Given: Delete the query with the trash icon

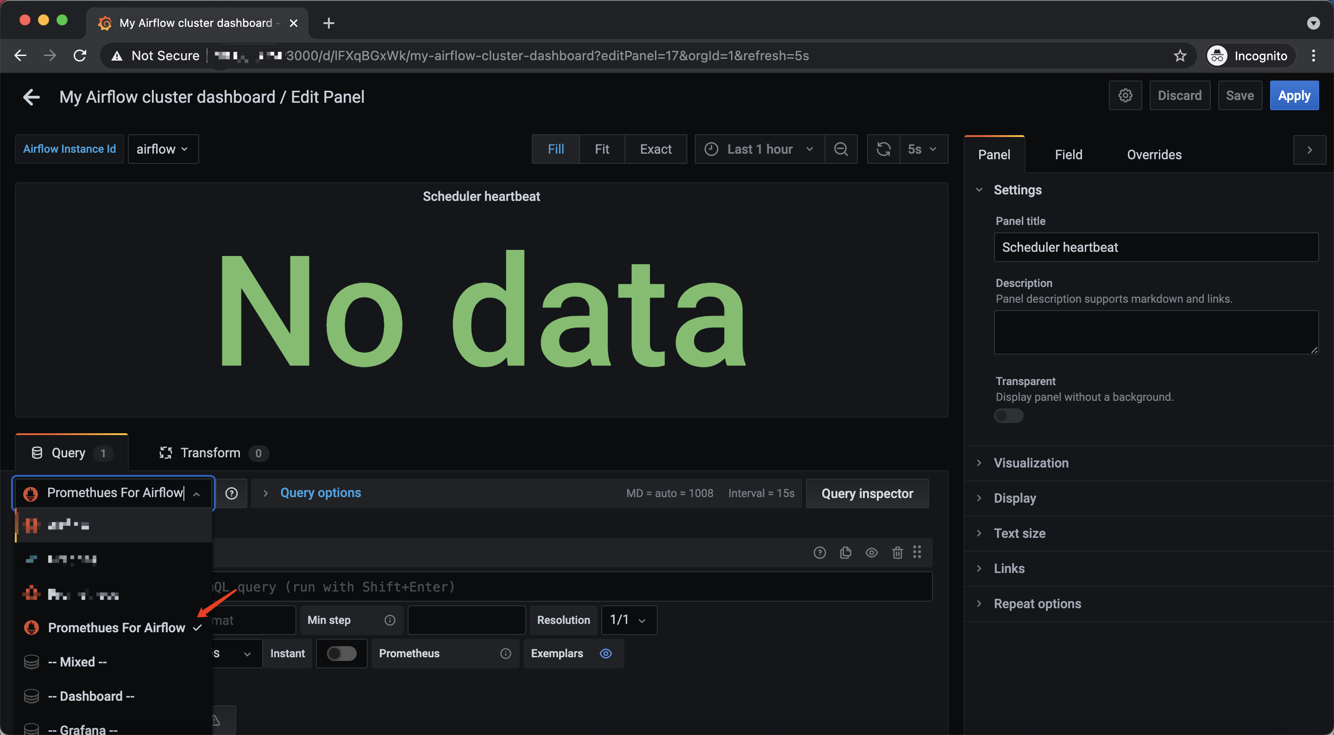Looking at the screenshot, I should point(897,552).
